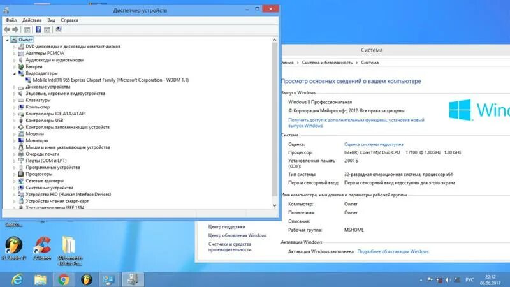
Task: Click the Программные устройства icon
Action: click(x=21, y=168)
